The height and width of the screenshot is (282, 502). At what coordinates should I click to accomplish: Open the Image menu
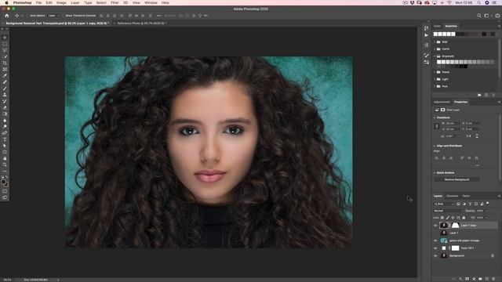coord(61,2)
